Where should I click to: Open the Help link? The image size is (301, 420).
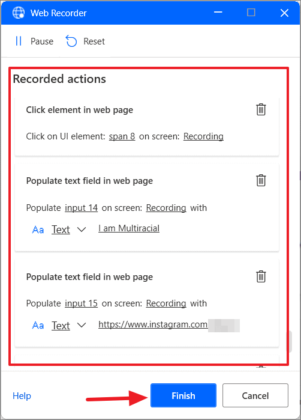point(22,395)
